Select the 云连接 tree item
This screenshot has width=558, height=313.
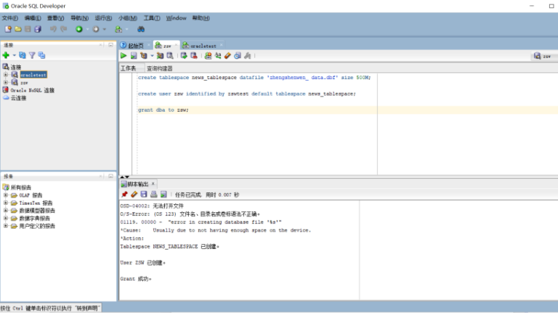(18, 98)
